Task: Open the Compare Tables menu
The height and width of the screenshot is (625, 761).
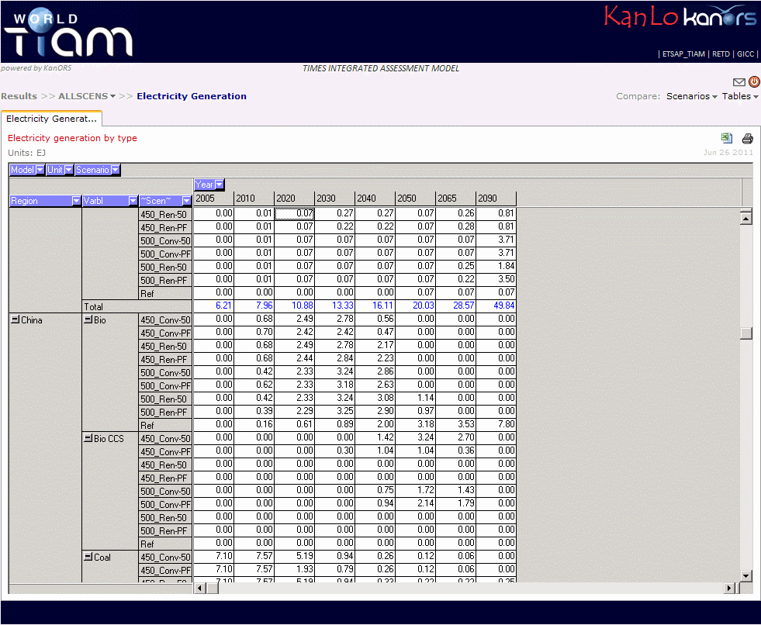Action: coord(740,96)
